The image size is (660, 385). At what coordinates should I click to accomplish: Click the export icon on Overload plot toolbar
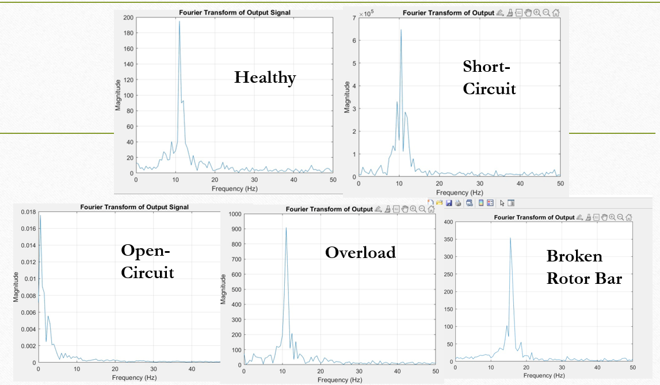(x=378, y=209)
